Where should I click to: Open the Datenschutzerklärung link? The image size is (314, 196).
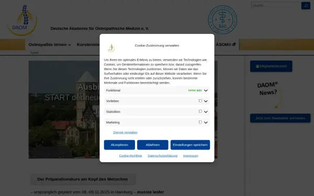coord(163,156)
